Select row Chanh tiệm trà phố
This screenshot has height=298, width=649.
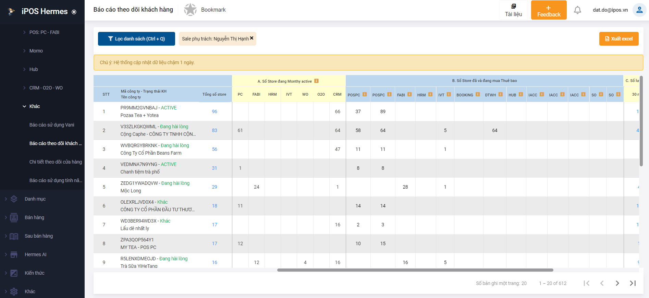point(366,168)
